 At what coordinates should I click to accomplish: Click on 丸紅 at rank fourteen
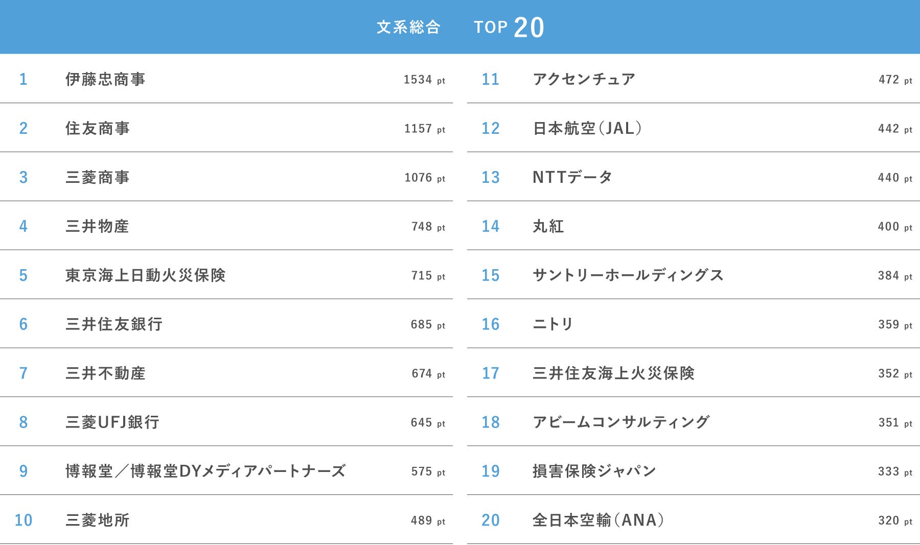pos(548,226)
